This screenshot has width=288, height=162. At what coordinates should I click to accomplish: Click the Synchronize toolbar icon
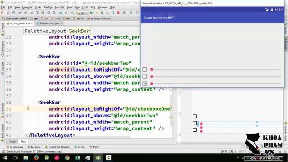(13, 13)
